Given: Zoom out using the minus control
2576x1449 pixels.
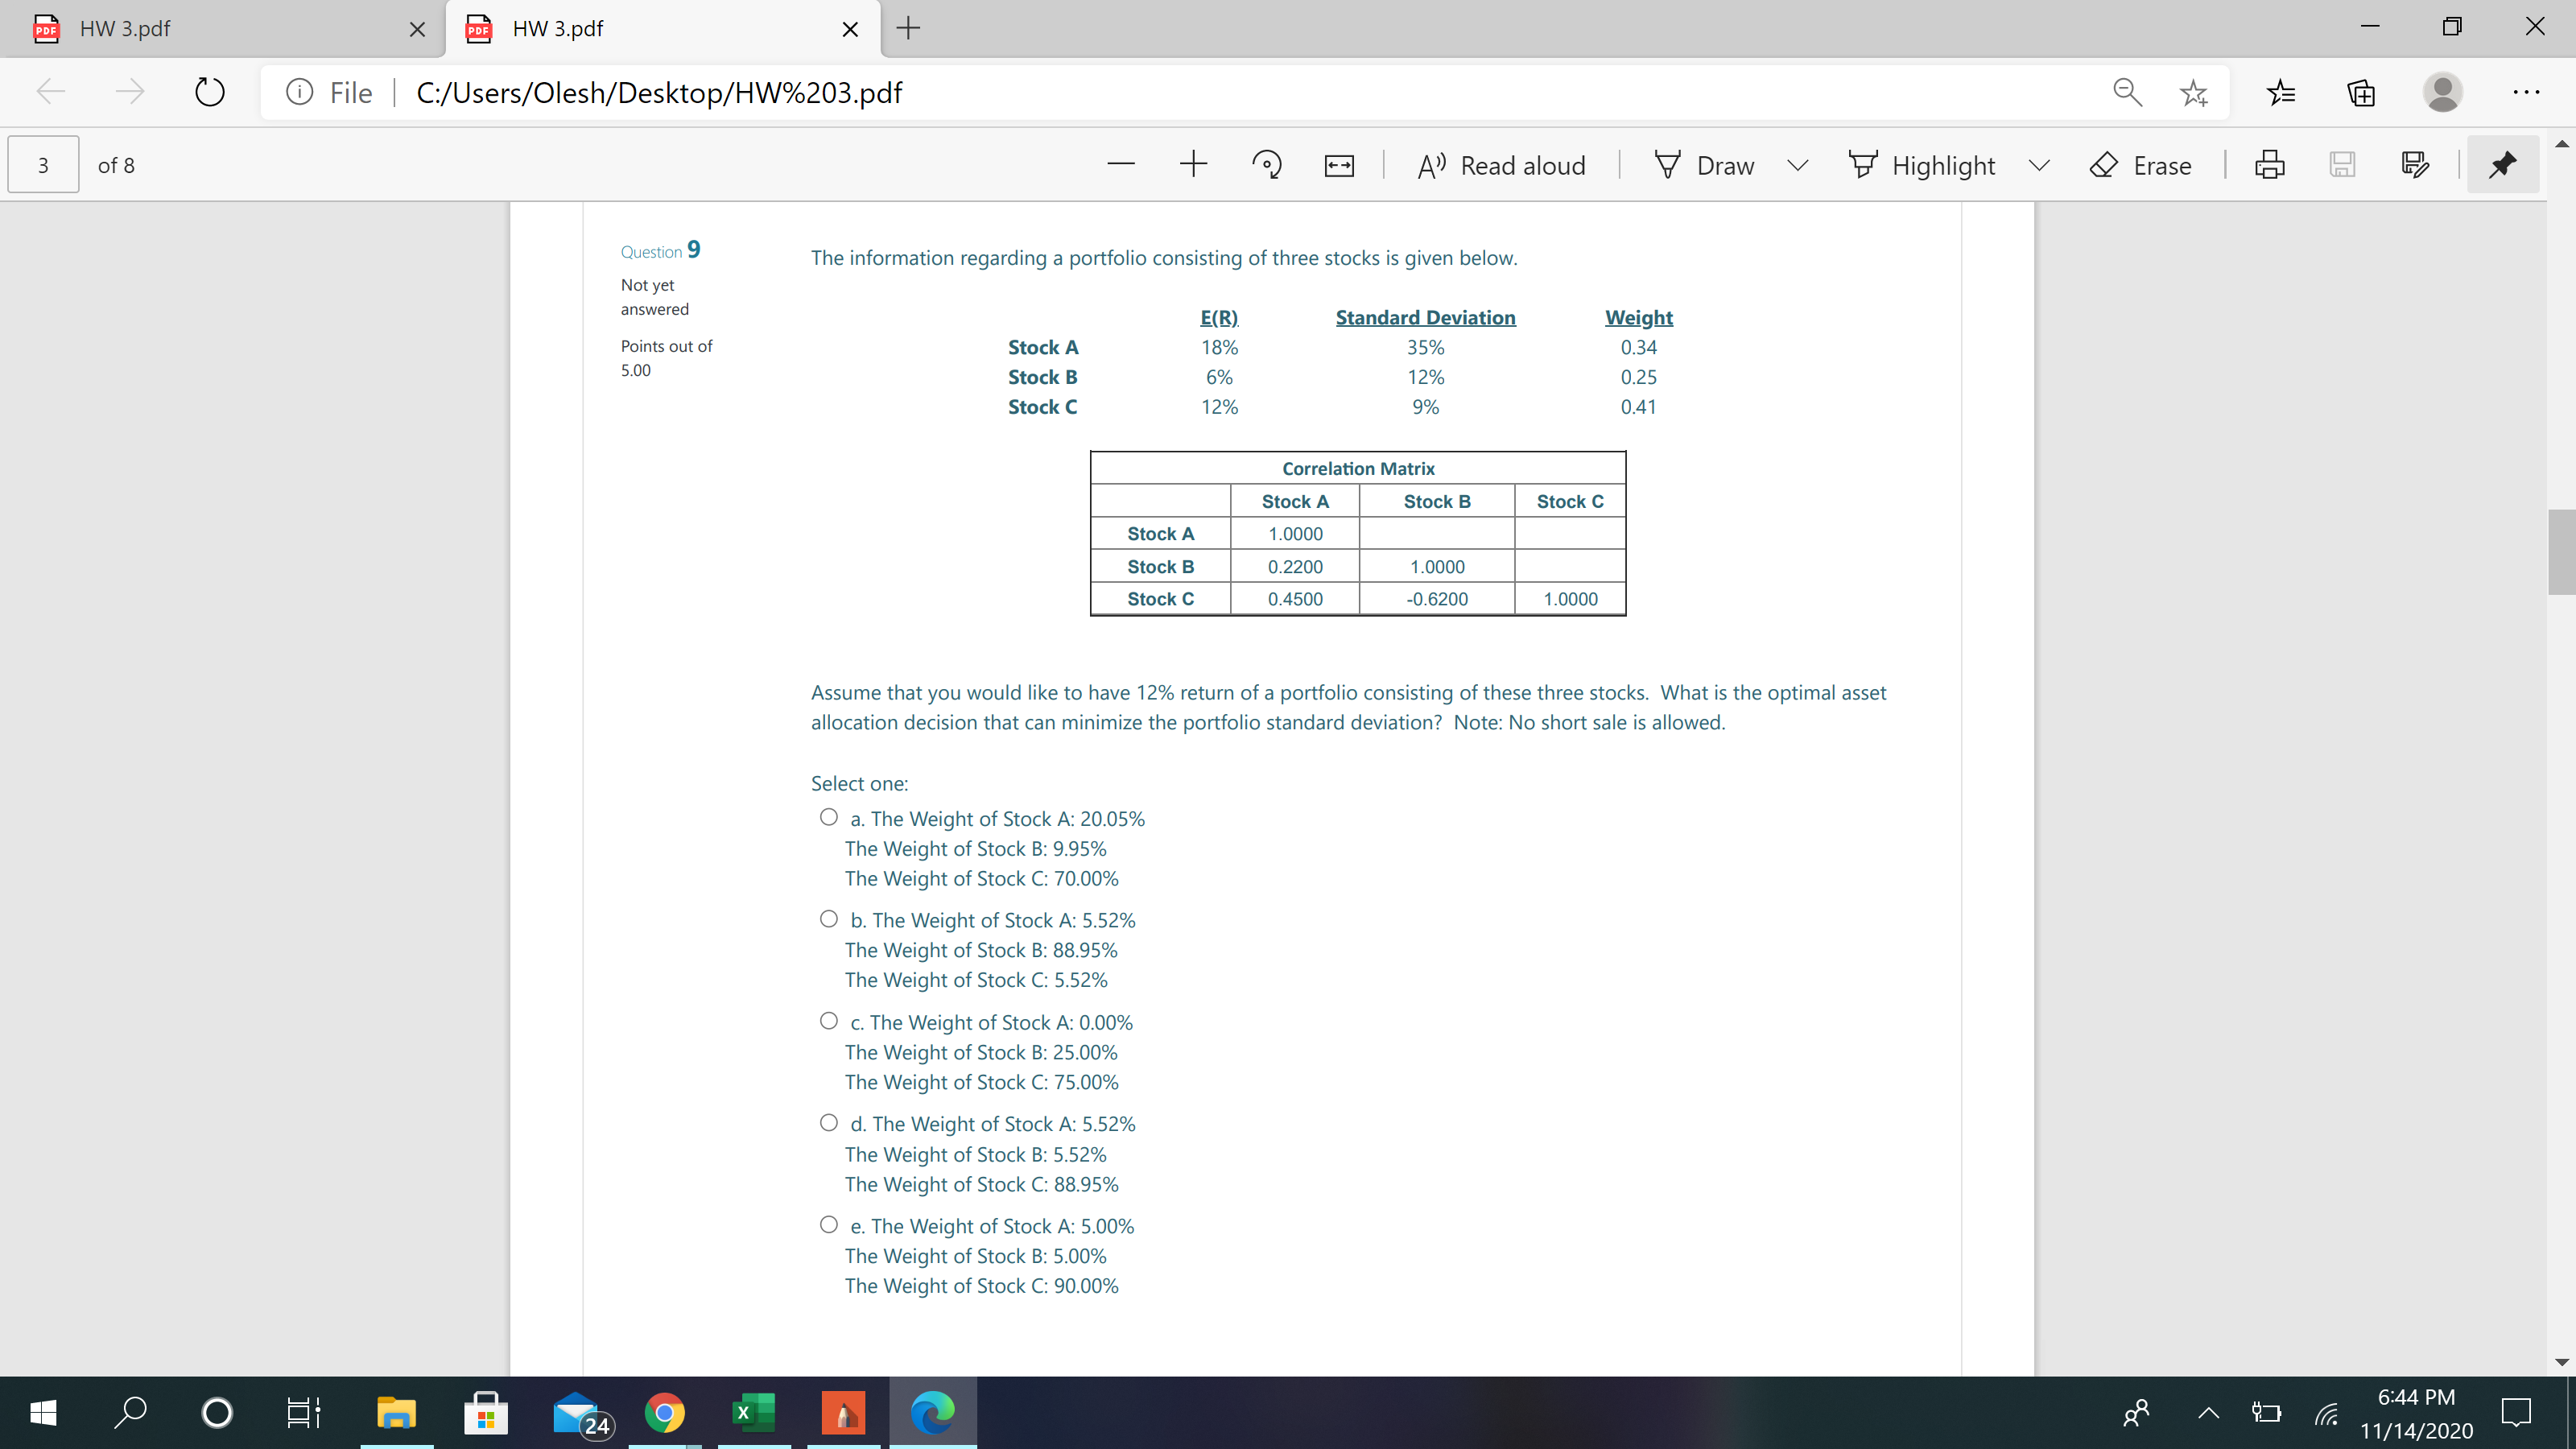Looking at the screenshot, I should point(1121,164).
